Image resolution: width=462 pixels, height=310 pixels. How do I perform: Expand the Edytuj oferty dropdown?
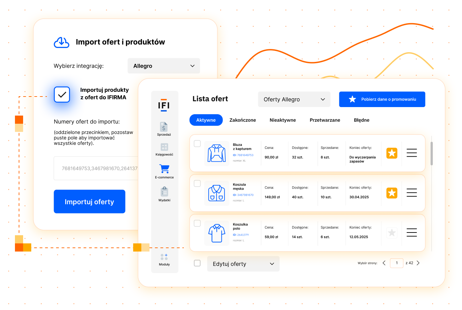(243, 264)
